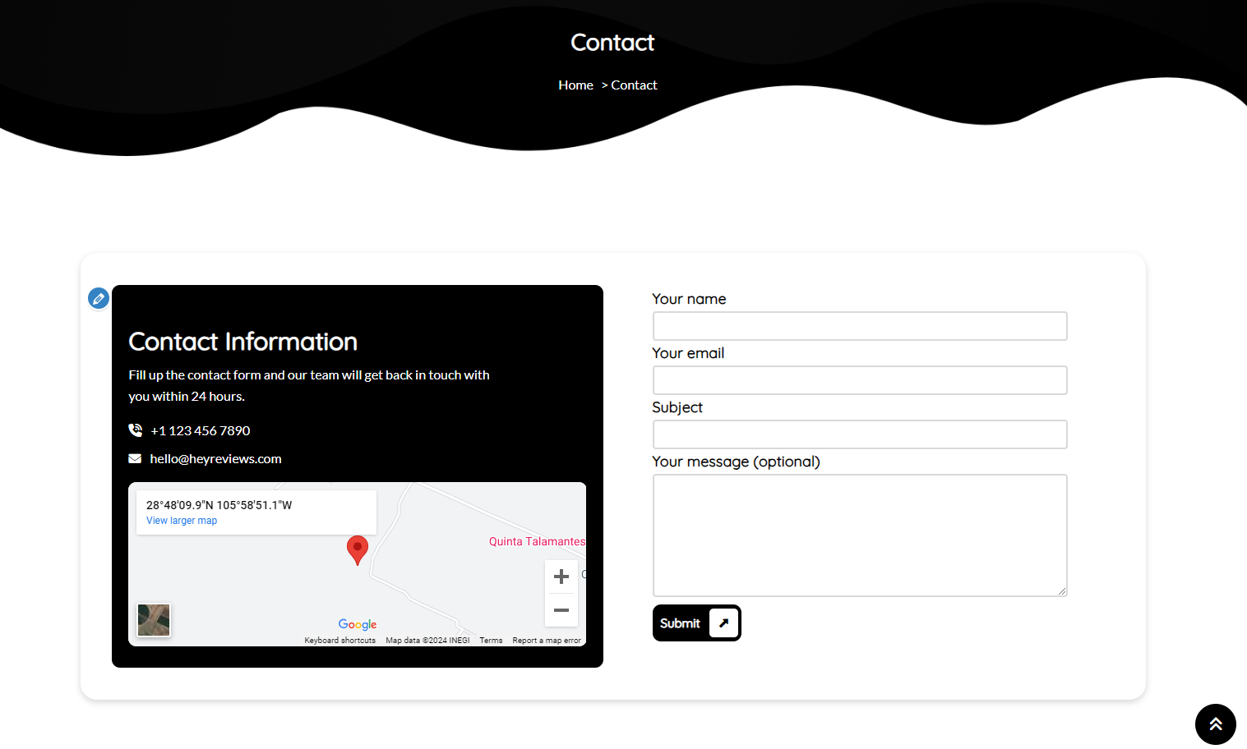Image resolution: width=1247 pixels, height=749 pixels.
Task: Click the scroll-to-top double chevron button
Action: [1215, 724]
